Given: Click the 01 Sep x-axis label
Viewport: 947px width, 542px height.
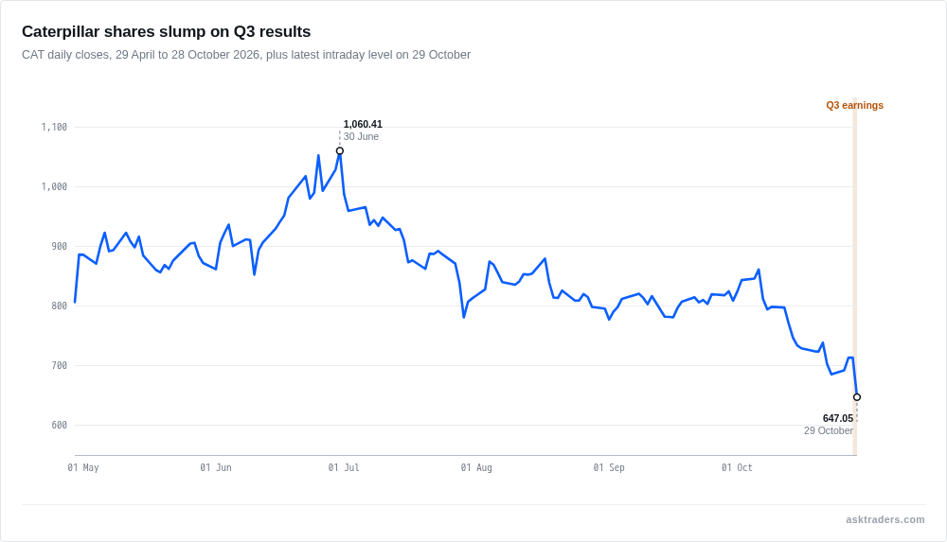Looking at the screenshot, I should pos(609,468).
